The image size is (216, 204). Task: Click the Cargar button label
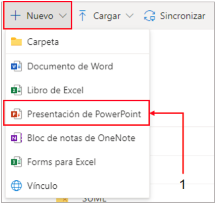(x=107, y=16)
